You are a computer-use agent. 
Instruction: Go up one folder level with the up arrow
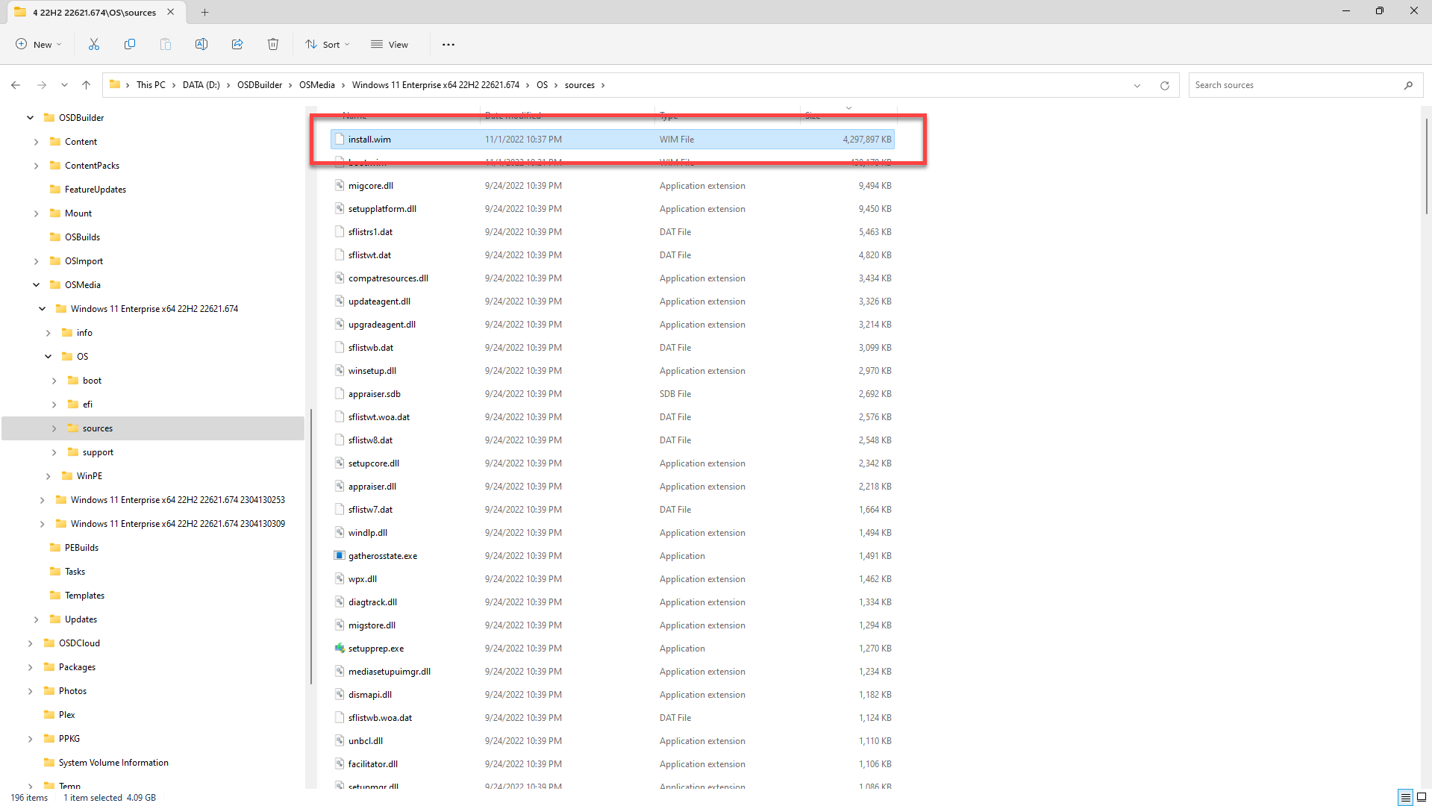pyautogui.click(x=87, y=85)
